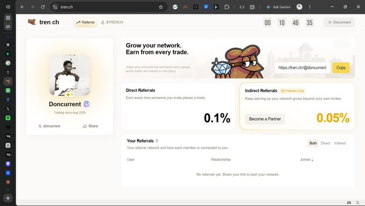Copy the referral link
Image resolution: width=365 pixels, height=206 pixels.
tap(341, 68)
